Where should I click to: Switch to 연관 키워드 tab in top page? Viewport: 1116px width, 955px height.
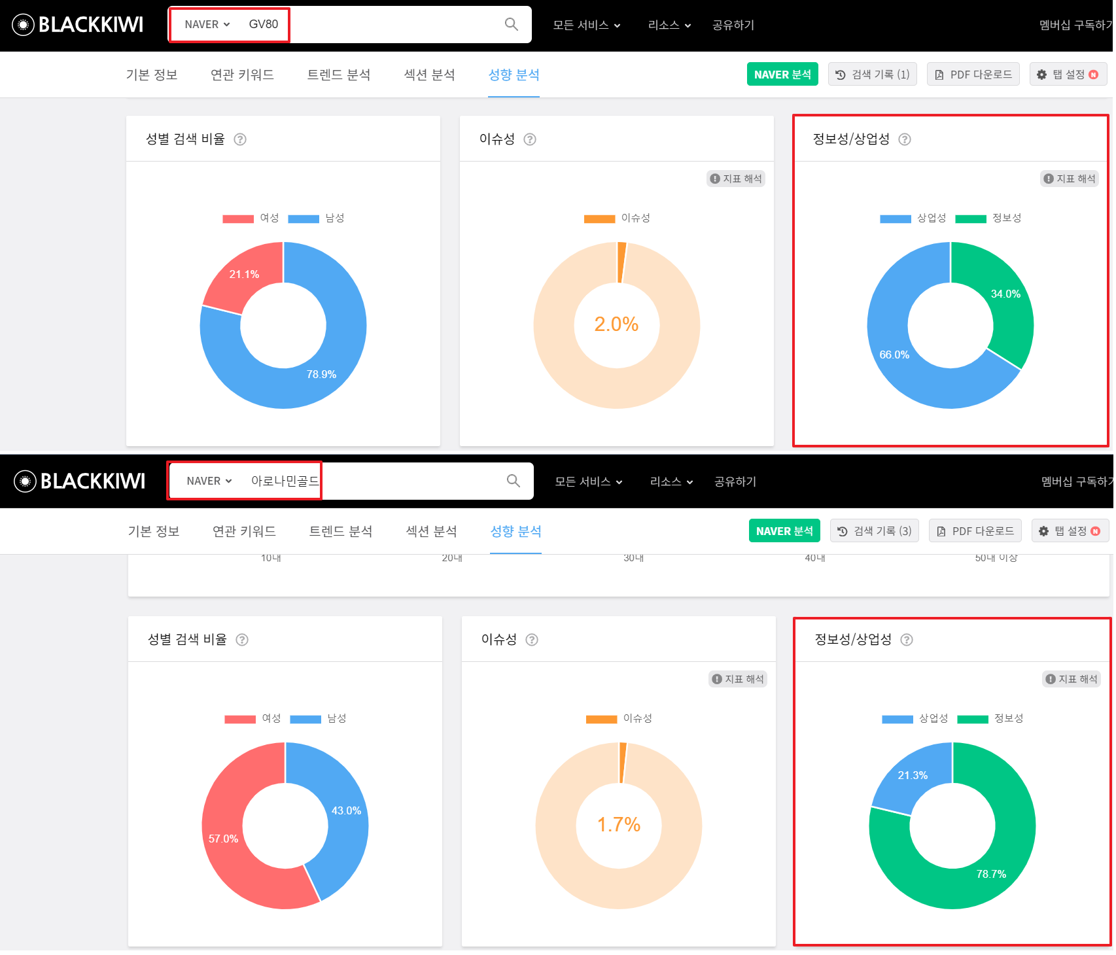242,75
